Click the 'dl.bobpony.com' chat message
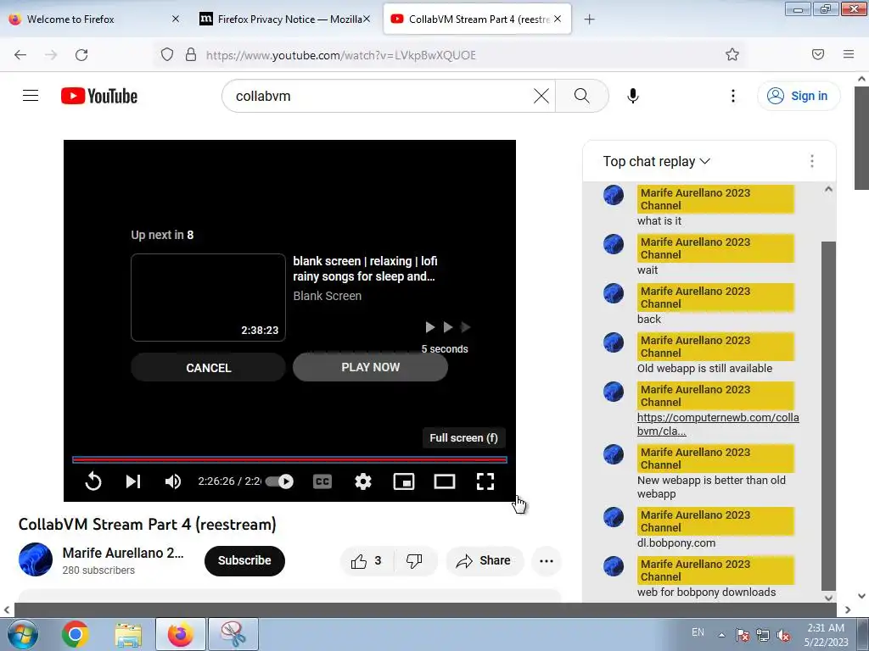The image size is (869, 651). (676, 543)
